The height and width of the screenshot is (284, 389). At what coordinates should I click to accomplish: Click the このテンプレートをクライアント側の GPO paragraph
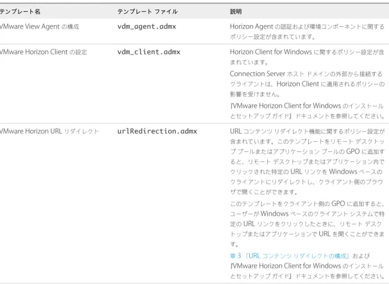[x=307, y=224]
